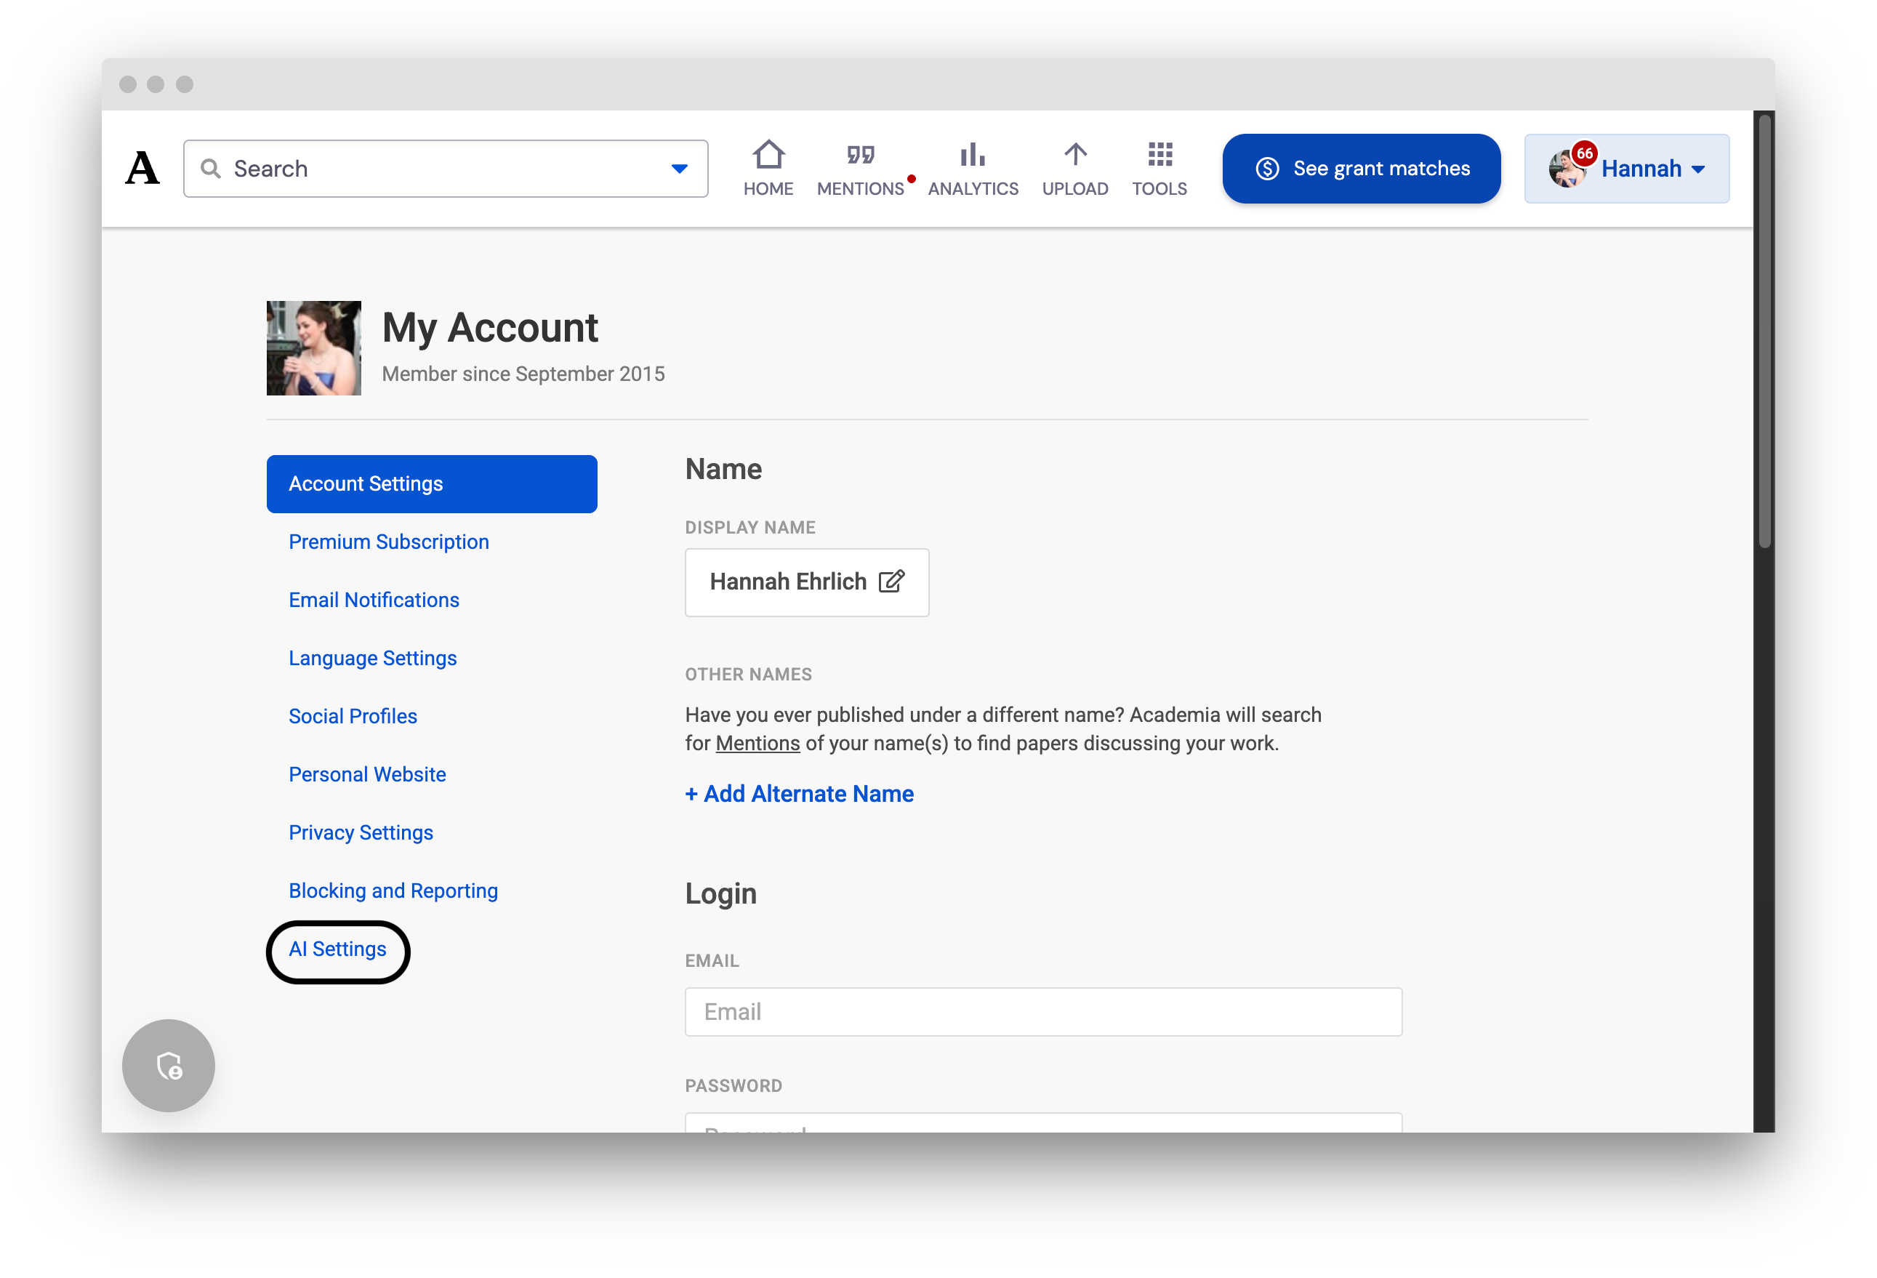Click the See grant matches button

coord(1361,169)
